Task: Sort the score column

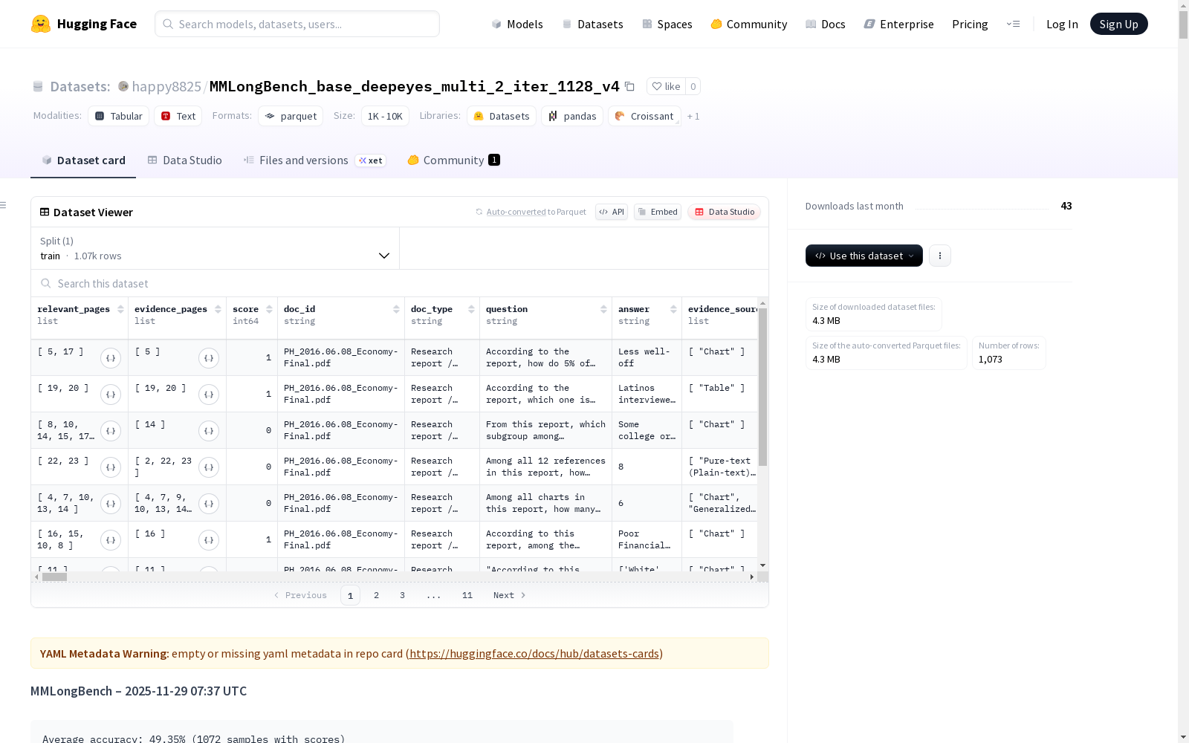Action: coord(269,309)
